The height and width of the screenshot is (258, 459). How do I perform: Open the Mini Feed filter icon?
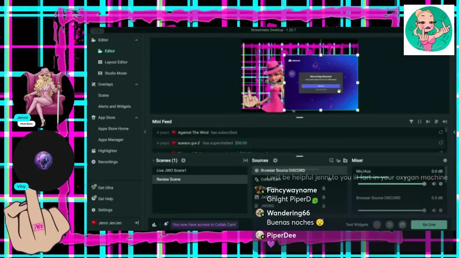411,122
